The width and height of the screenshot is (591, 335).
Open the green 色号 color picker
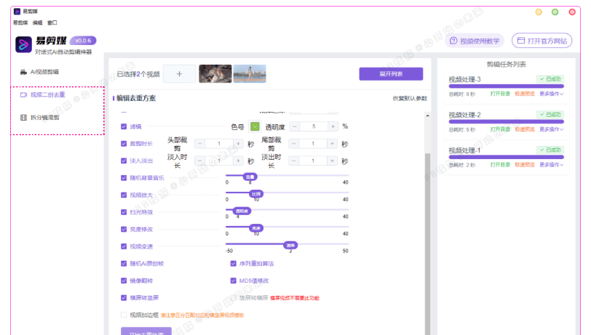point(255,126)
